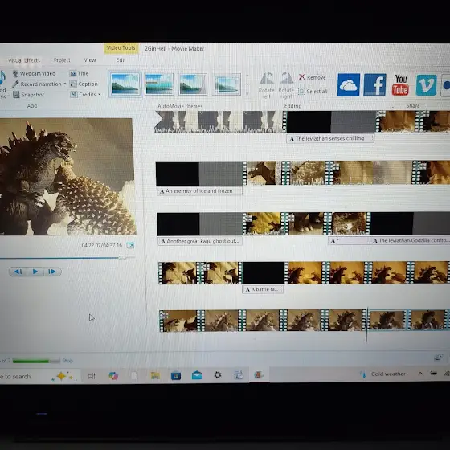The width and height of the screenshot is (450, 450).
Task: Click Select all in the Editing group
Action: (313, 92)
